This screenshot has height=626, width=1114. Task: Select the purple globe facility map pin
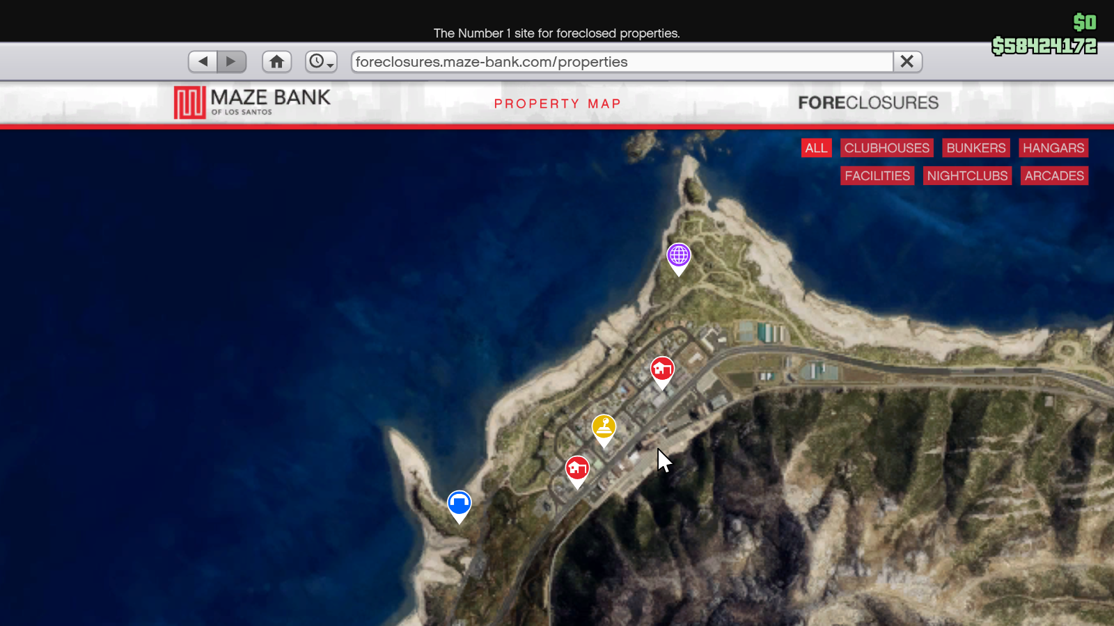click(x=679, y=256)
